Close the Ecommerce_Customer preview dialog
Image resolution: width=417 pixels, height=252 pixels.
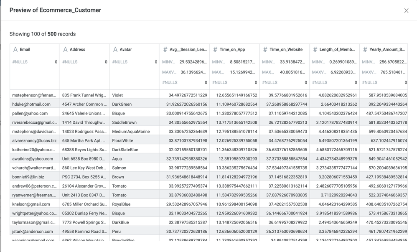click(x=406, y=10)
